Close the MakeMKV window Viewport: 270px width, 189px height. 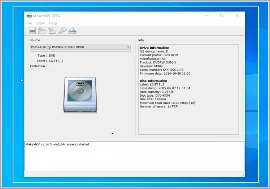[x=237, y=16]
